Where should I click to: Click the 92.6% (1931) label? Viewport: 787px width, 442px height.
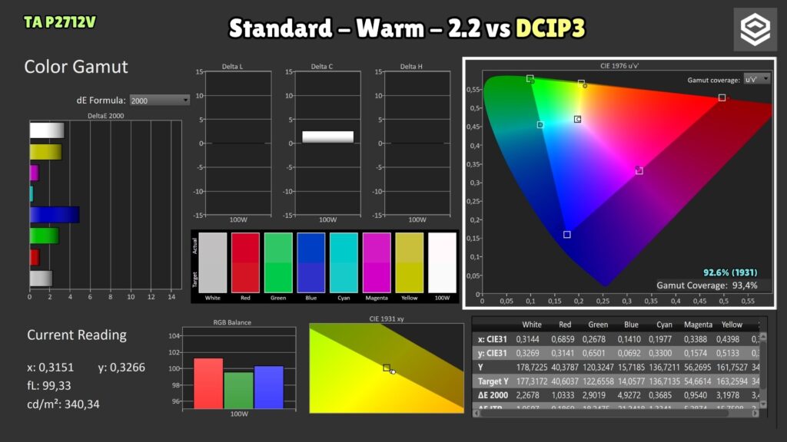(730, 272)
